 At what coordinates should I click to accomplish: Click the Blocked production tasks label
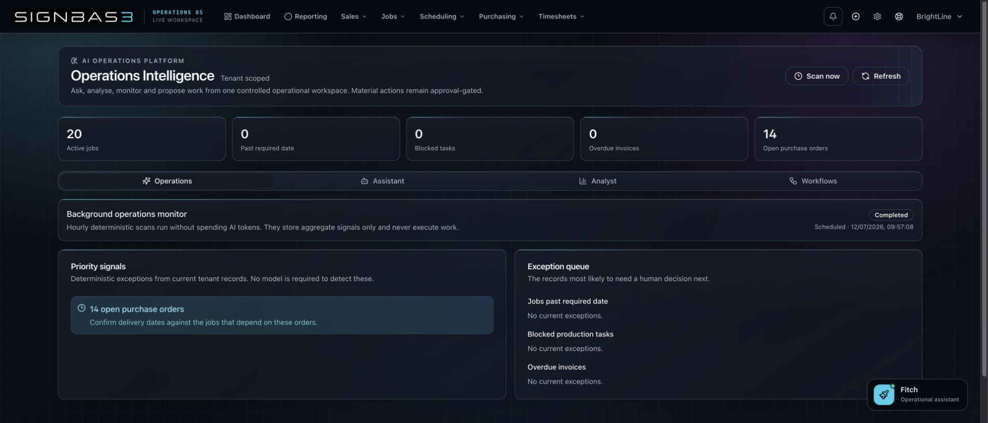[570, 334]
